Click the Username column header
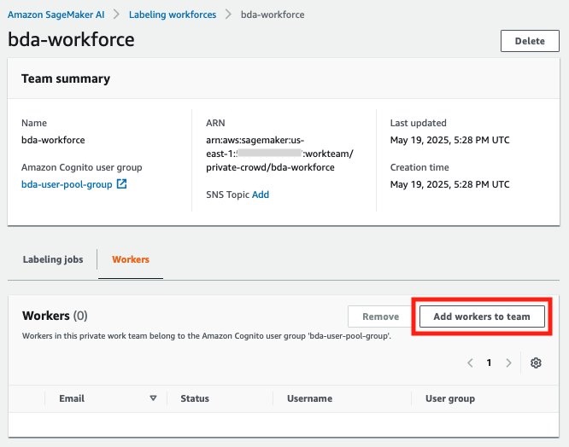This screenshot has width=569, height=447. [309, 398]
